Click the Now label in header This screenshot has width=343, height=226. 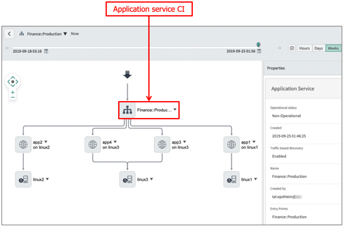click(75, 34)
